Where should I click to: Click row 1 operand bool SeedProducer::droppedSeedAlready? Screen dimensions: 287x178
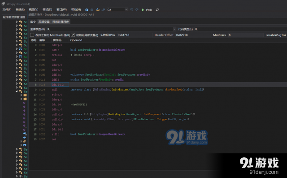(x=98, y=50)
